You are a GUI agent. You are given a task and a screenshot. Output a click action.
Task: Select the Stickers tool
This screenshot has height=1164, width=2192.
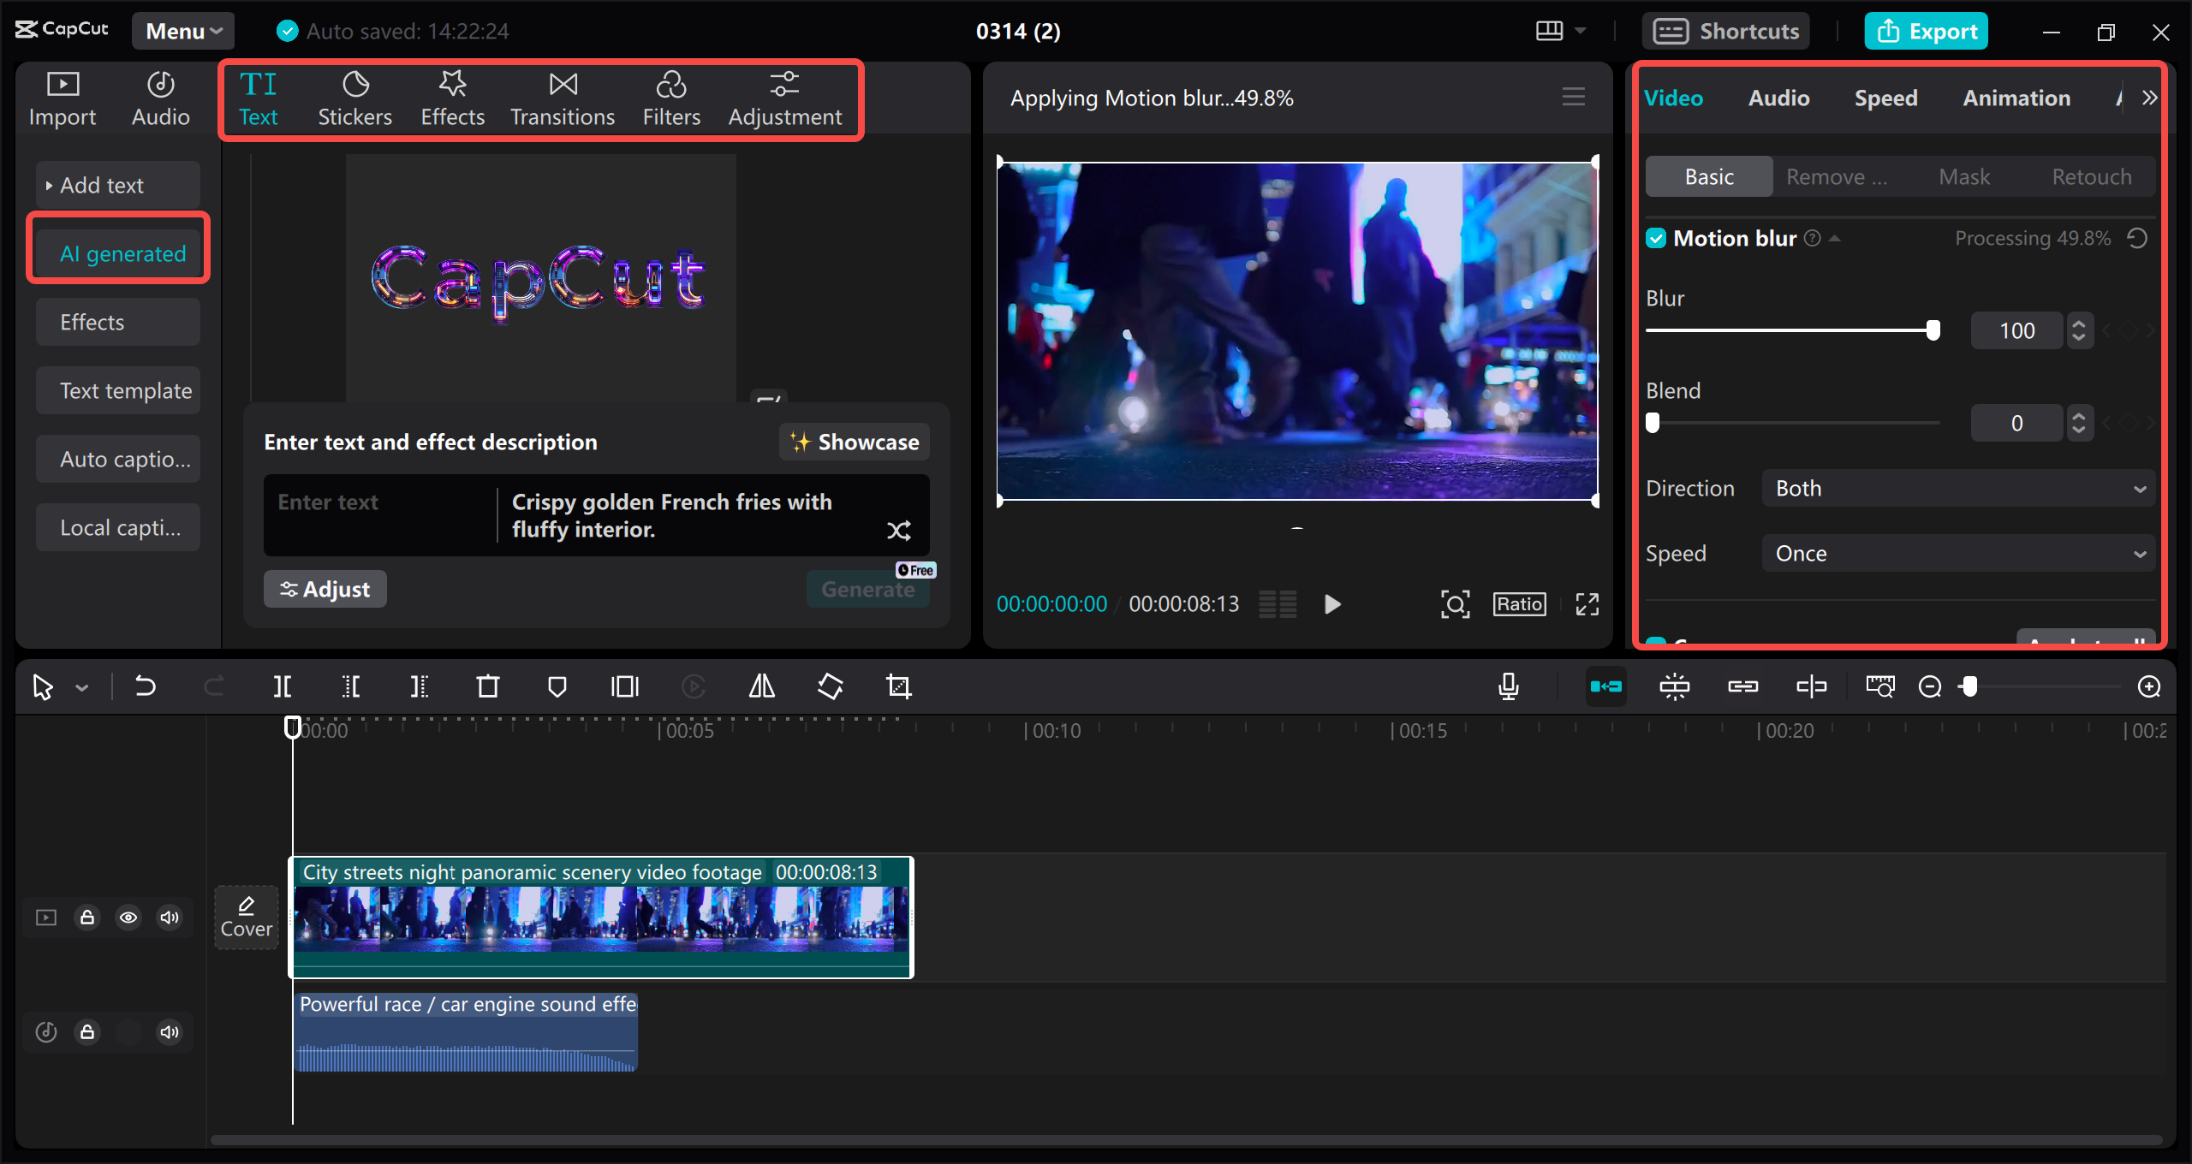point(355,98)
